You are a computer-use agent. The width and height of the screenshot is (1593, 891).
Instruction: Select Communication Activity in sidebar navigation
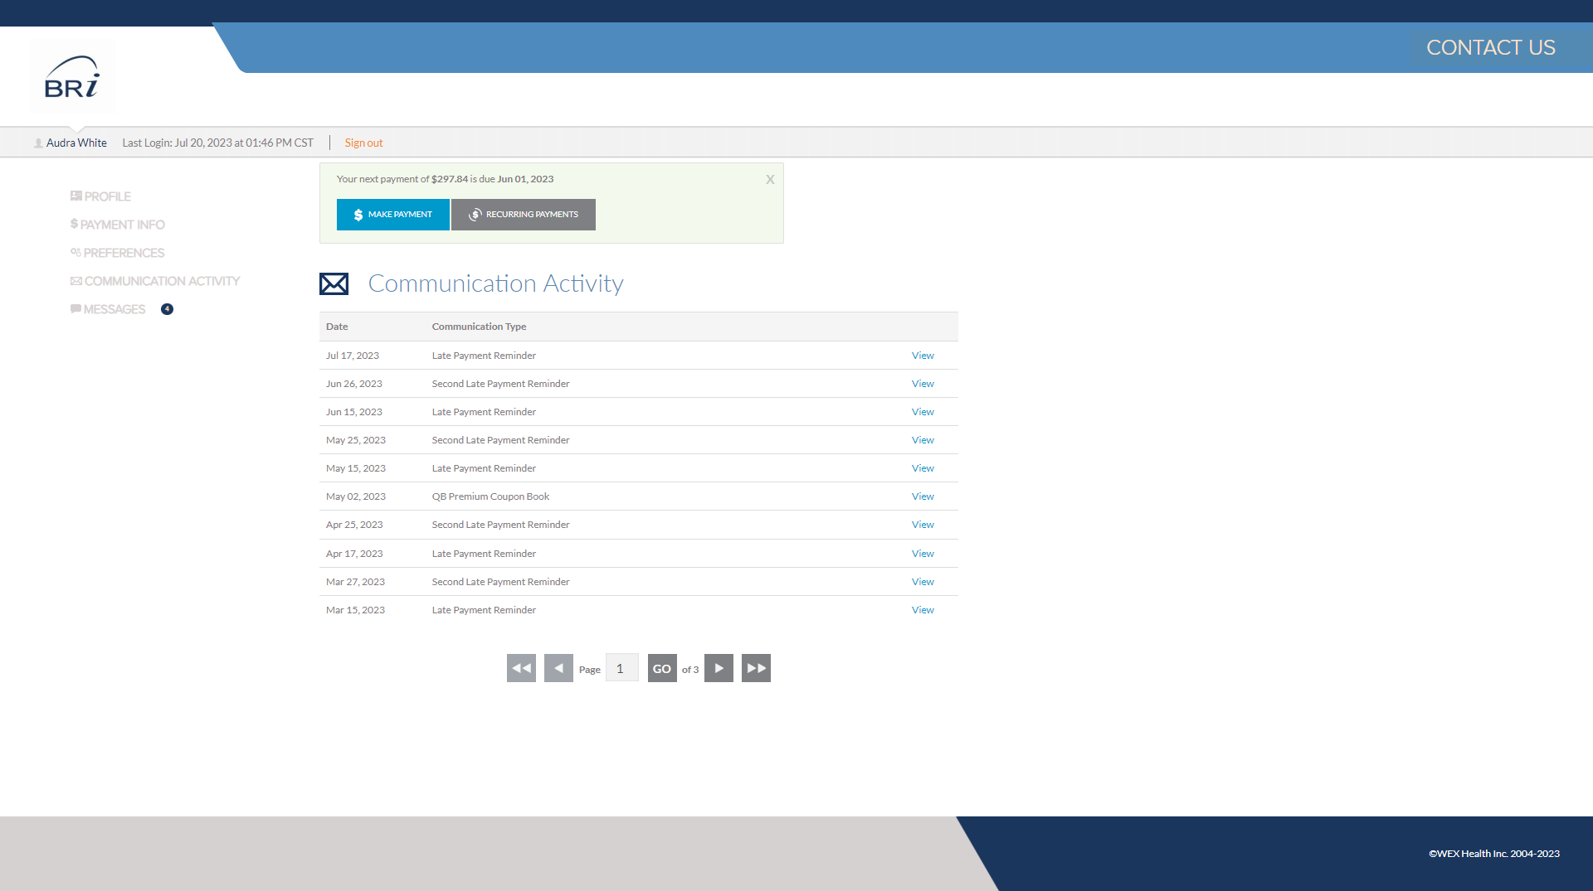click(162, 280)
